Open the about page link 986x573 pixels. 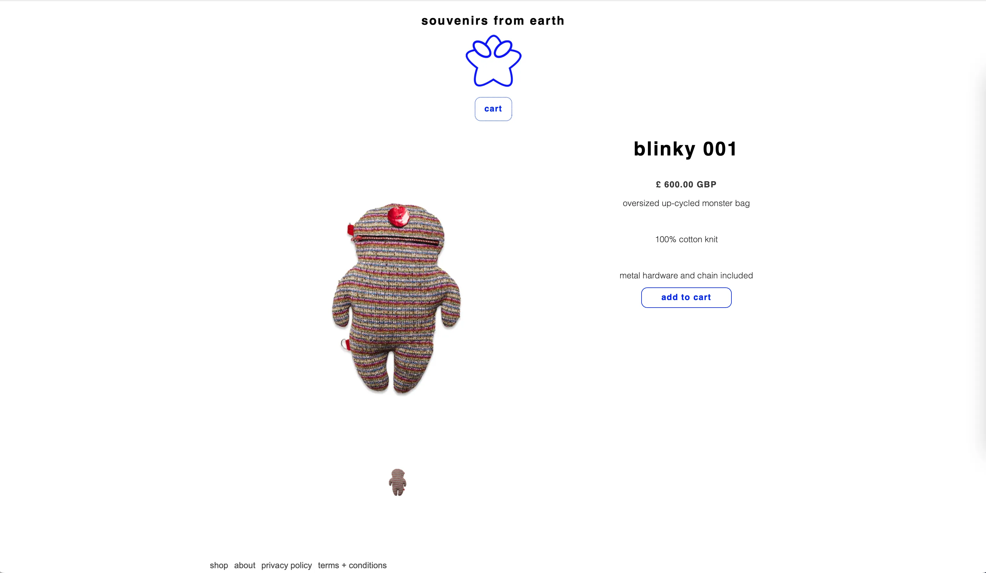tap(245, 565)
